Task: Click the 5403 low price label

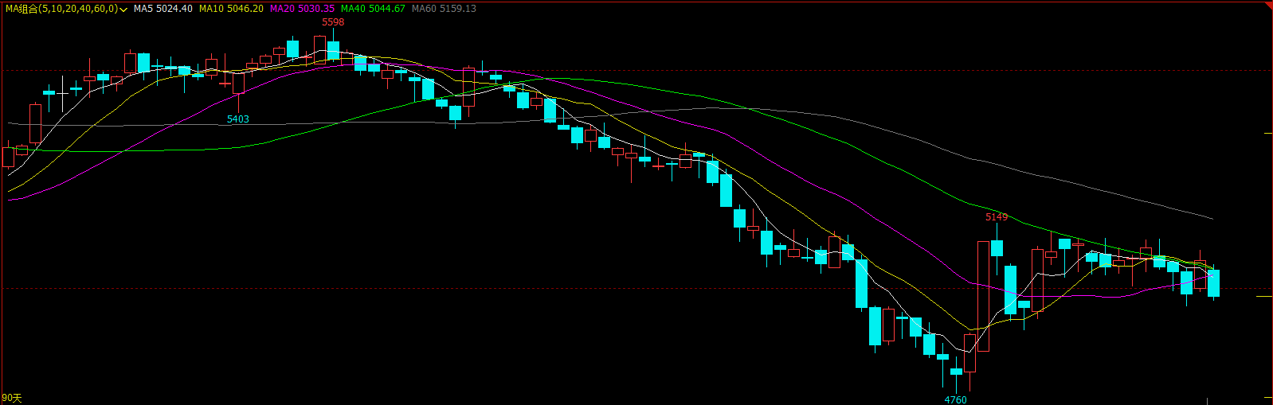Action: pos(238,119)
